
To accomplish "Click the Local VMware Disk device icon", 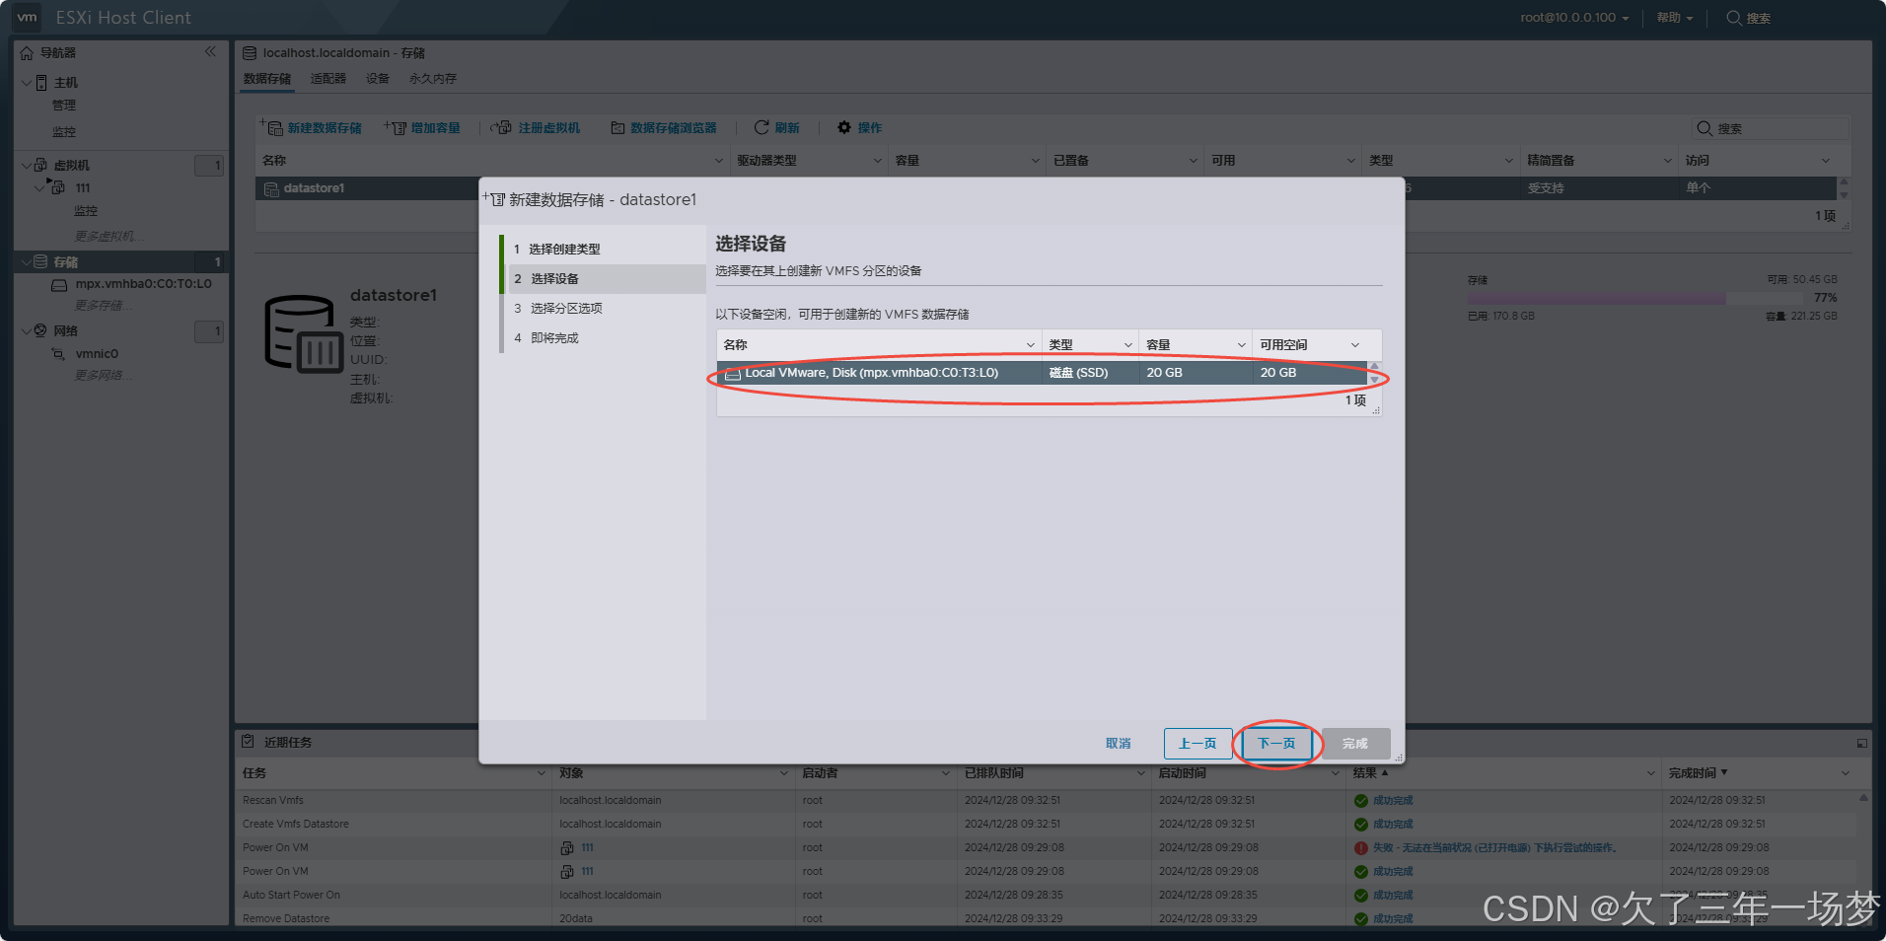I will (x=733, y=373).
